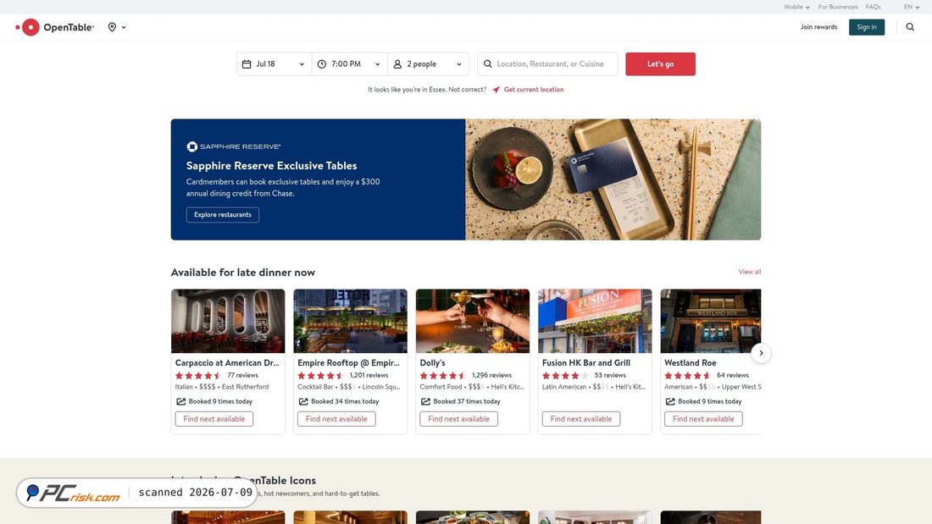Viewport: 932px width, 524px height.
Task: Click Carpaccio star rating
Action: coord(198,376)
